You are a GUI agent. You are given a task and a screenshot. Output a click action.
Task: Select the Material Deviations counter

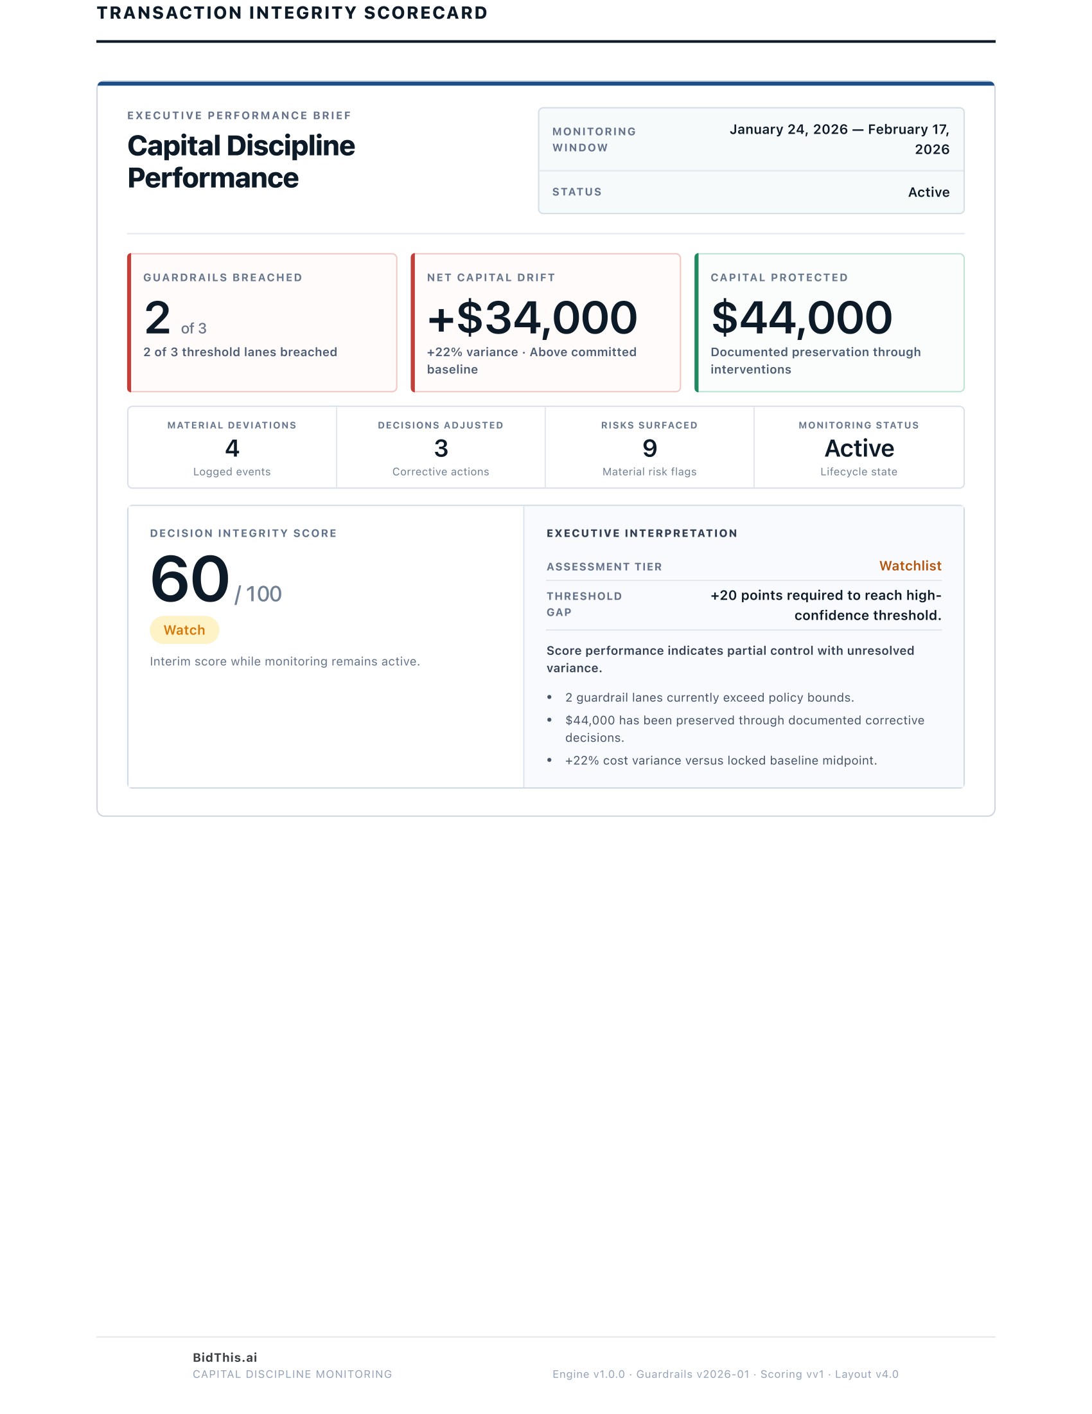tap(231, 447)
